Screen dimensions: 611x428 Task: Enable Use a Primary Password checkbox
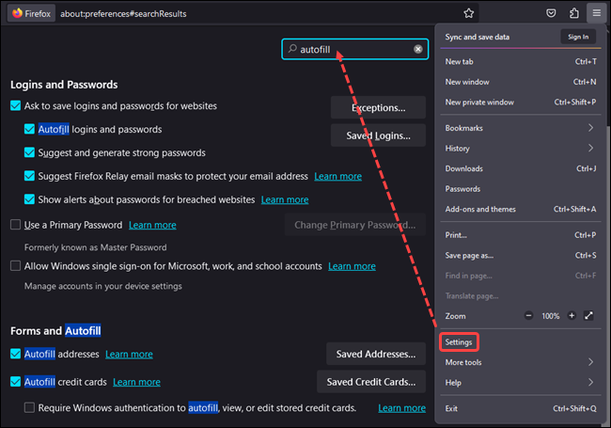pyautogui.click(x=15, y=225)
